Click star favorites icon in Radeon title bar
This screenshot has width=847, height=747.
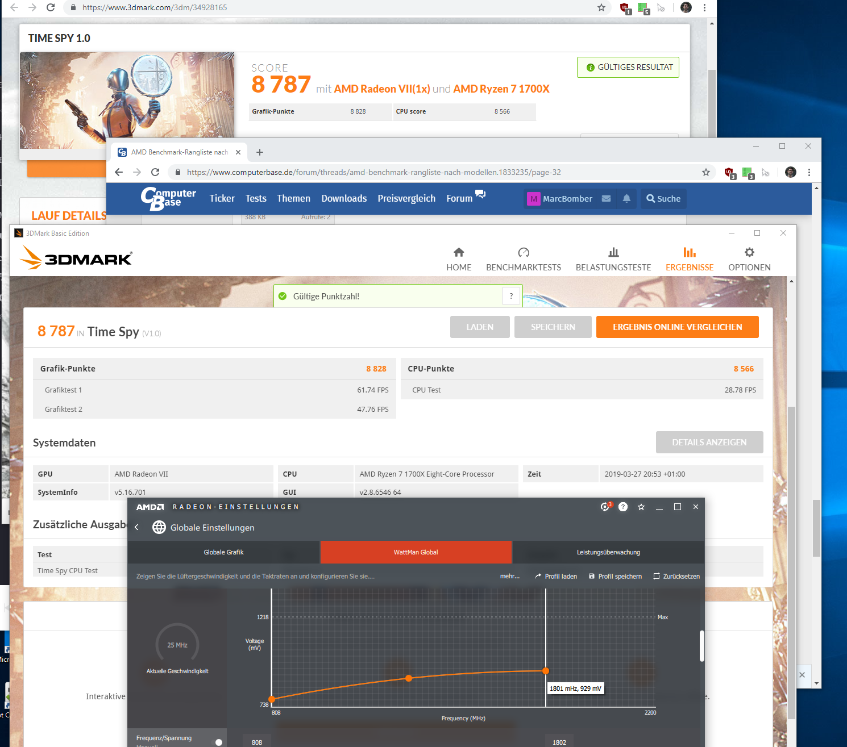click(x=641, y=507)
